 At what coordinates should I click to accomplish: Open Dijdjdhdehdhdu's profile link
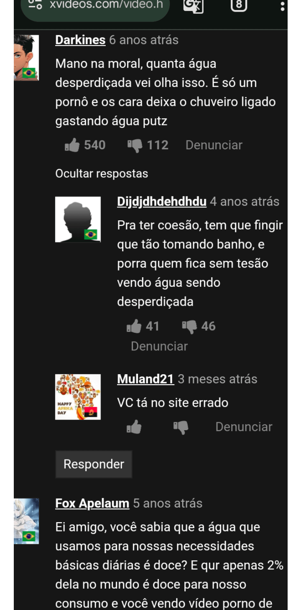(x=162, y=202)
